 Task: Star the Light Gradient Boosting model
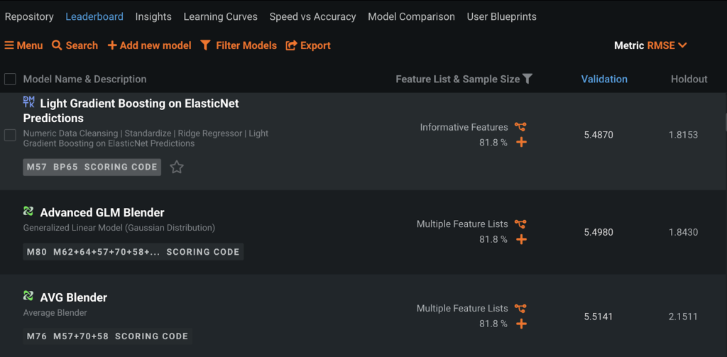click(177, 167)
